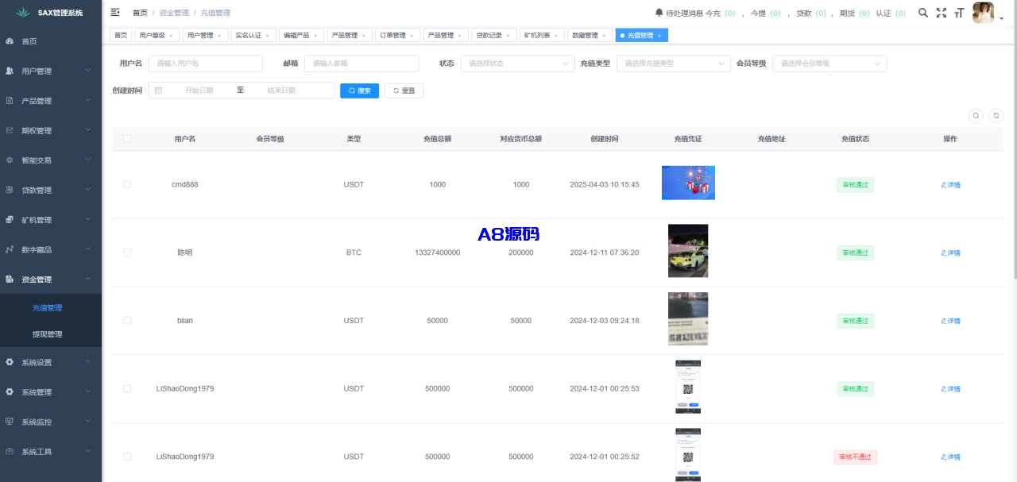Check the box for the 陈明 row
This screenshot has height=482, width=1017.
pos(127,253)
